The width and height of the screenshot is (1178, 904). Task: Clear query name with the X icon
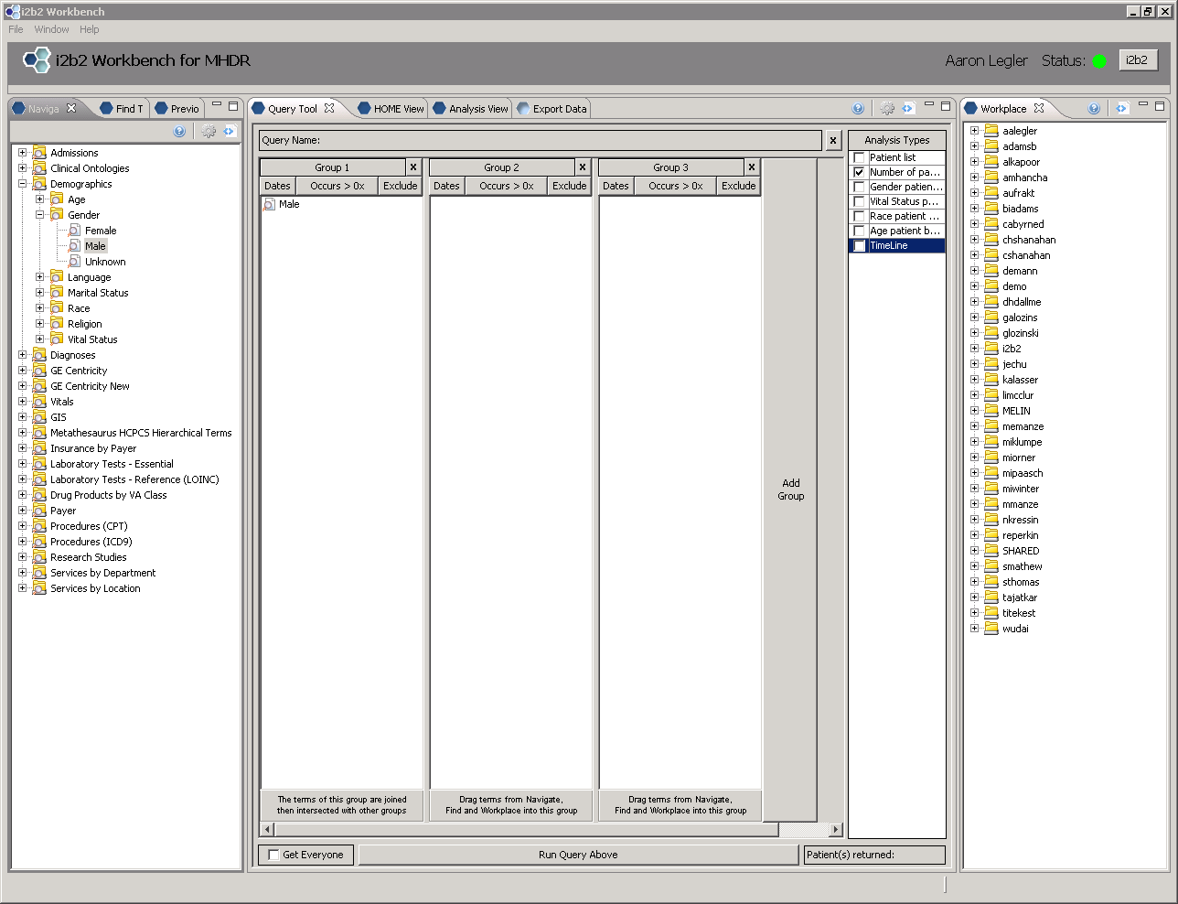[x=833, y=141]
